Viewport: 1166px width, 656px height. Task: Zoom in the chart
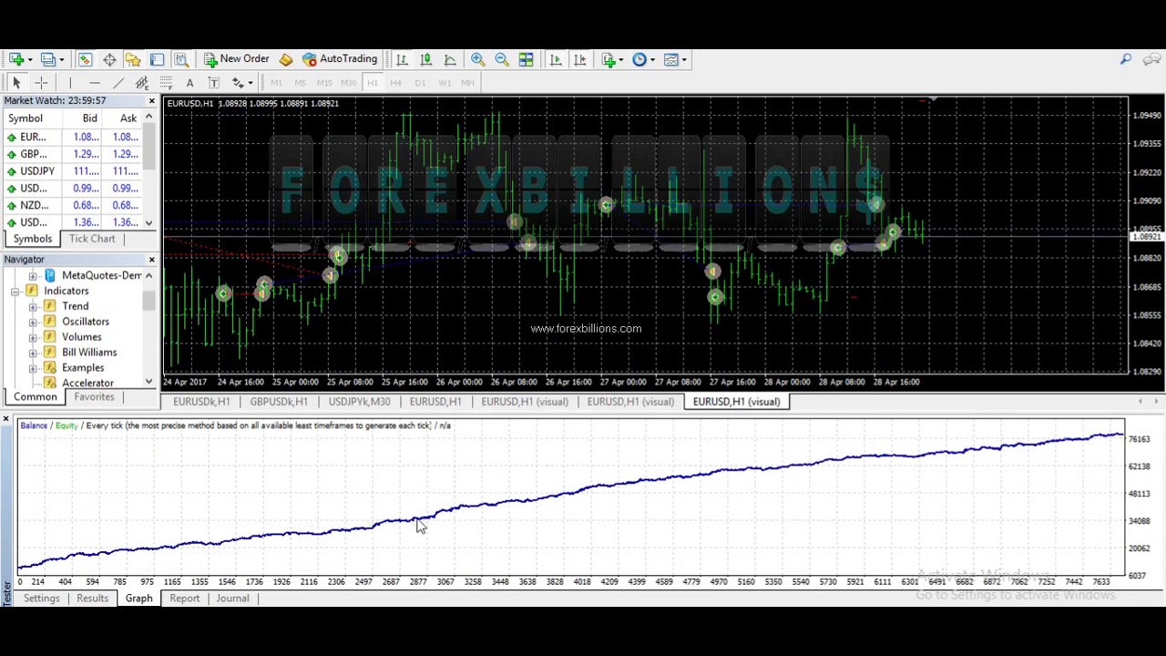[x=477, y=59]
